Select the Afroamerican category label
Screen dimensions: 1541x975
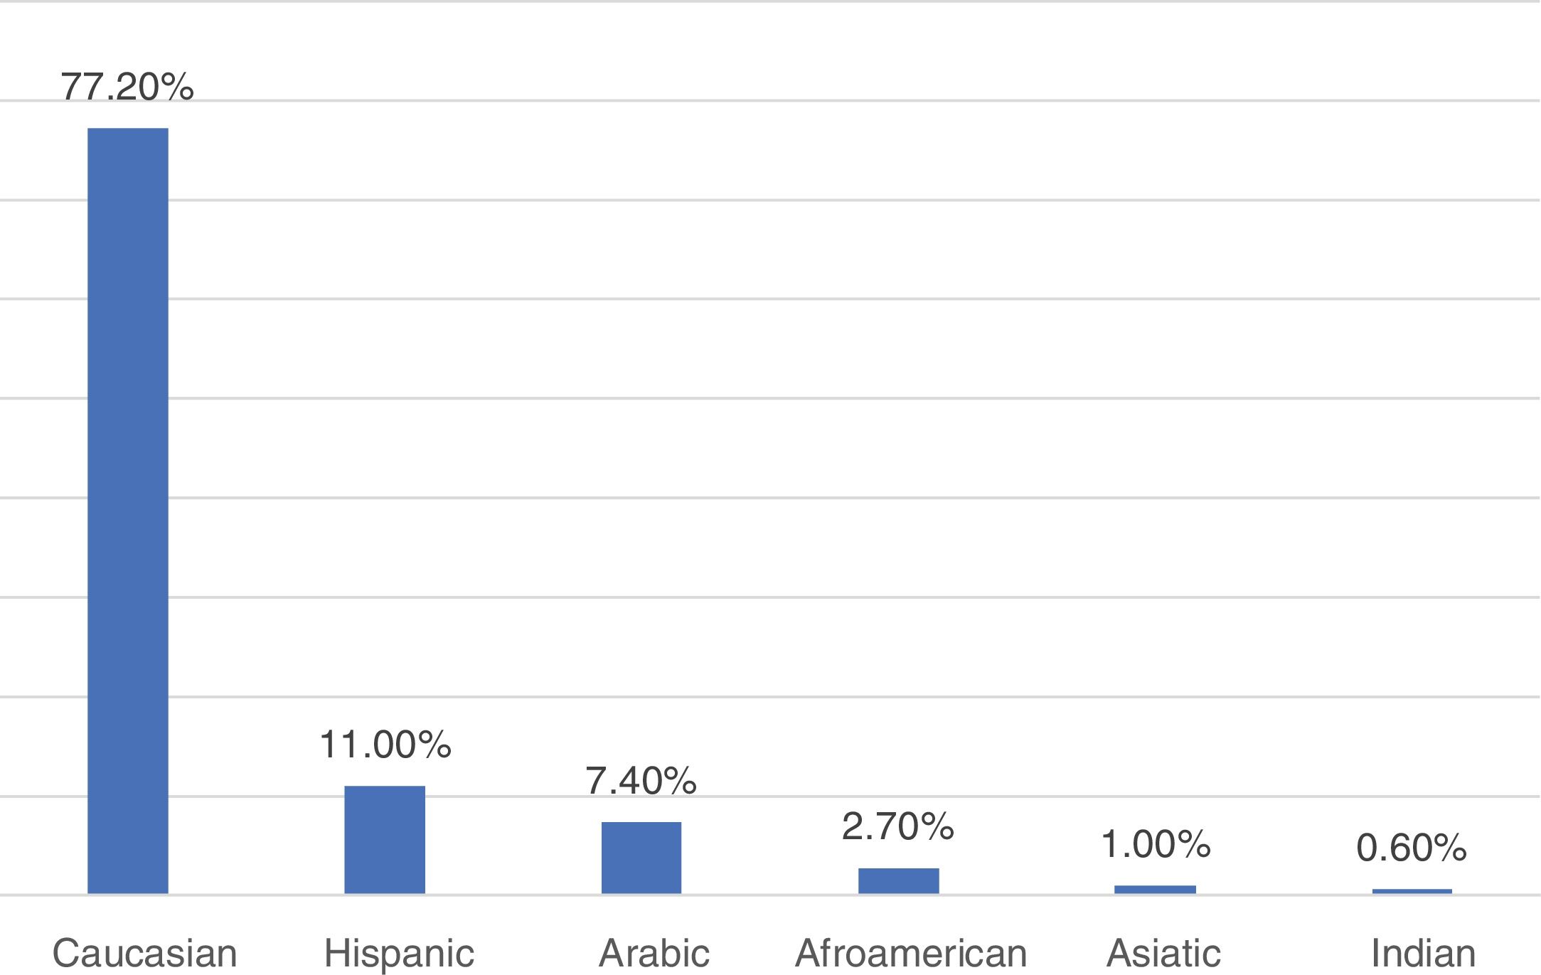tap(911, 953)
